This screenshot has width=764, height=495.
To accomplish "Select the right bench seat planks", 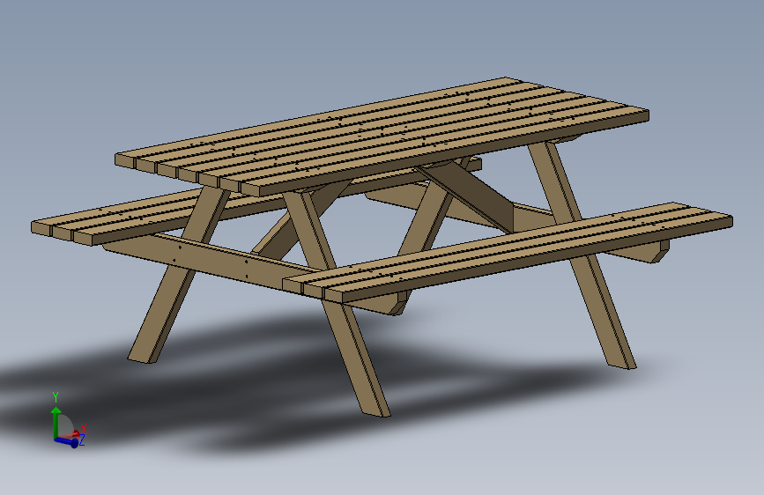I will pyautogui.click(x=507, y=251).
